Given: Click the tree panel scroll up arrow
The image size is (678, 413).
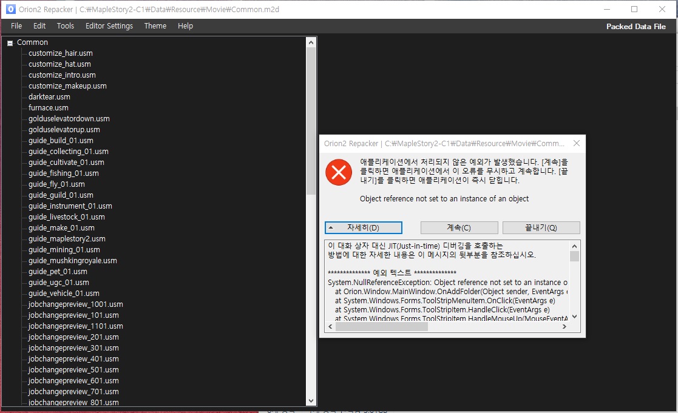Looking at the screenshot, I should coord(311,42).
